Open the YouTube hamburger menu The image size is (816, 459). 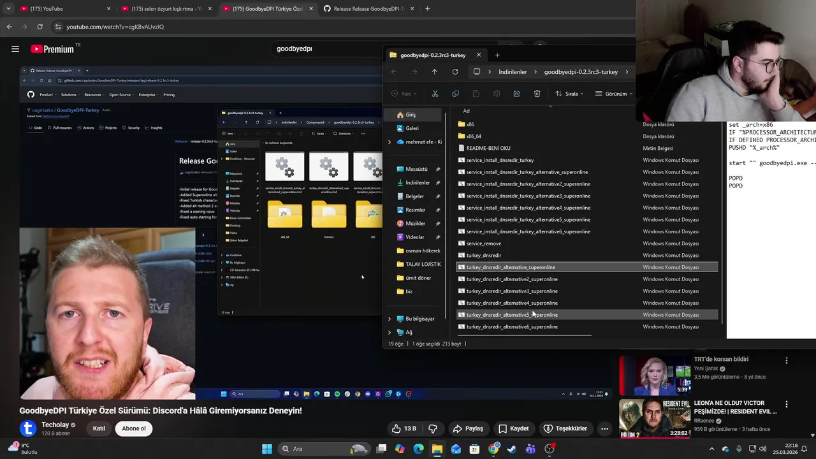[x=15, y=48]
